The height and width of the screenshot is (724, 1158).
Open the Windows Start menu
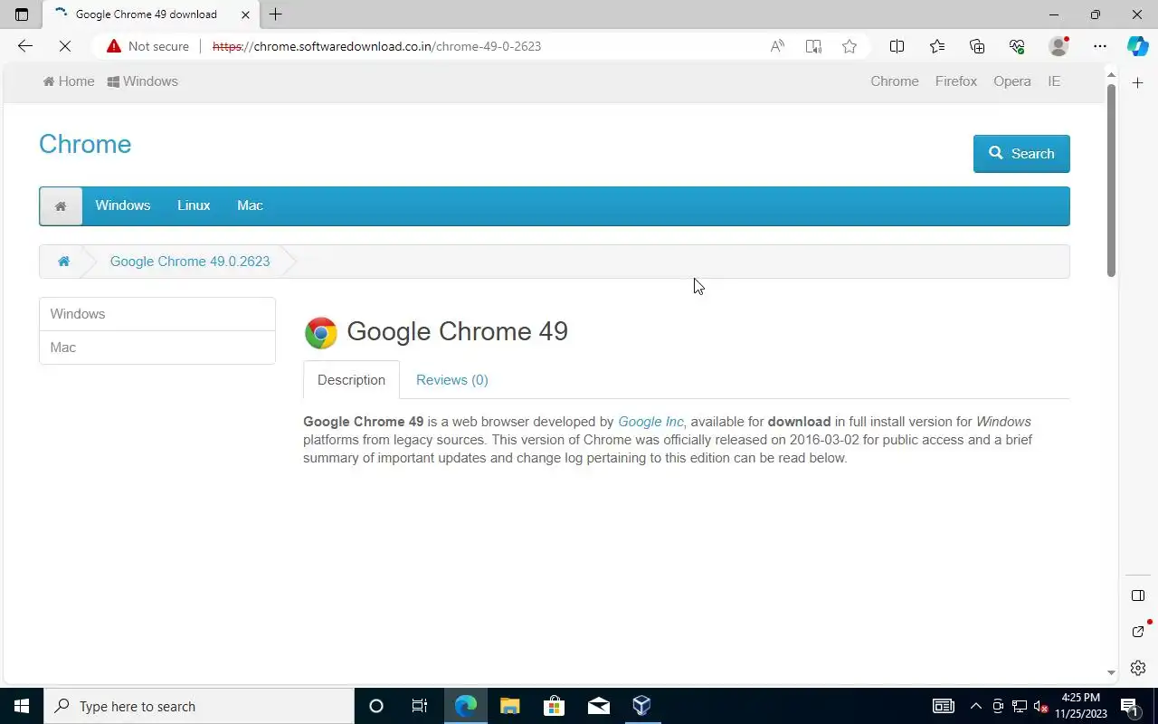point(22,706)
